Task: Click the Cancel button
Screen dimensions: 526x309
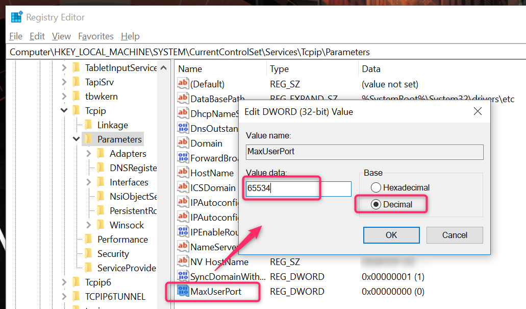Action: pyautogui.click(x=454, y=235)
